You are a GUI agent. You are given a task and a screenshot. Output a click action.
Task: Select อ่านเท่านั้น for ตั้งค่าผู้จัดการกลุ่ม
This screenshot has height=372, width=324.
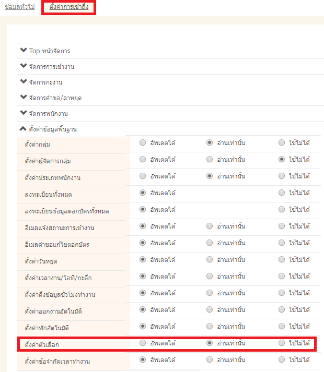(x=210, y=159)
